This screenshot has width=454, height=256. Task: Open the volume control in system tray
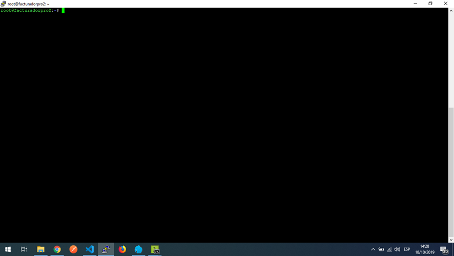(397, 249)
